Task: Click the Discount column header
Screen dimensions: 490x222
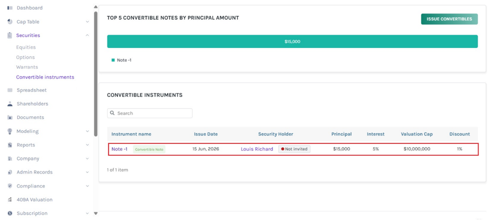Action: 459,134
